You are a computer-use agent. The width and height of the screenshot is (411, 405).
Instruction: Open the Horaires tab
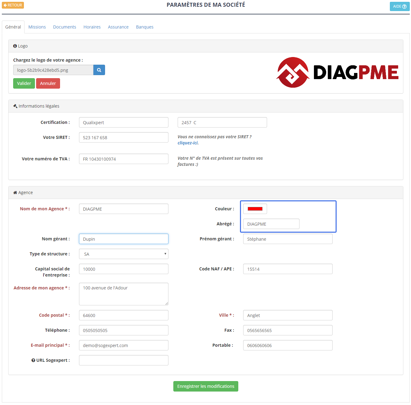pyautogui.click(x=92, y=27)
